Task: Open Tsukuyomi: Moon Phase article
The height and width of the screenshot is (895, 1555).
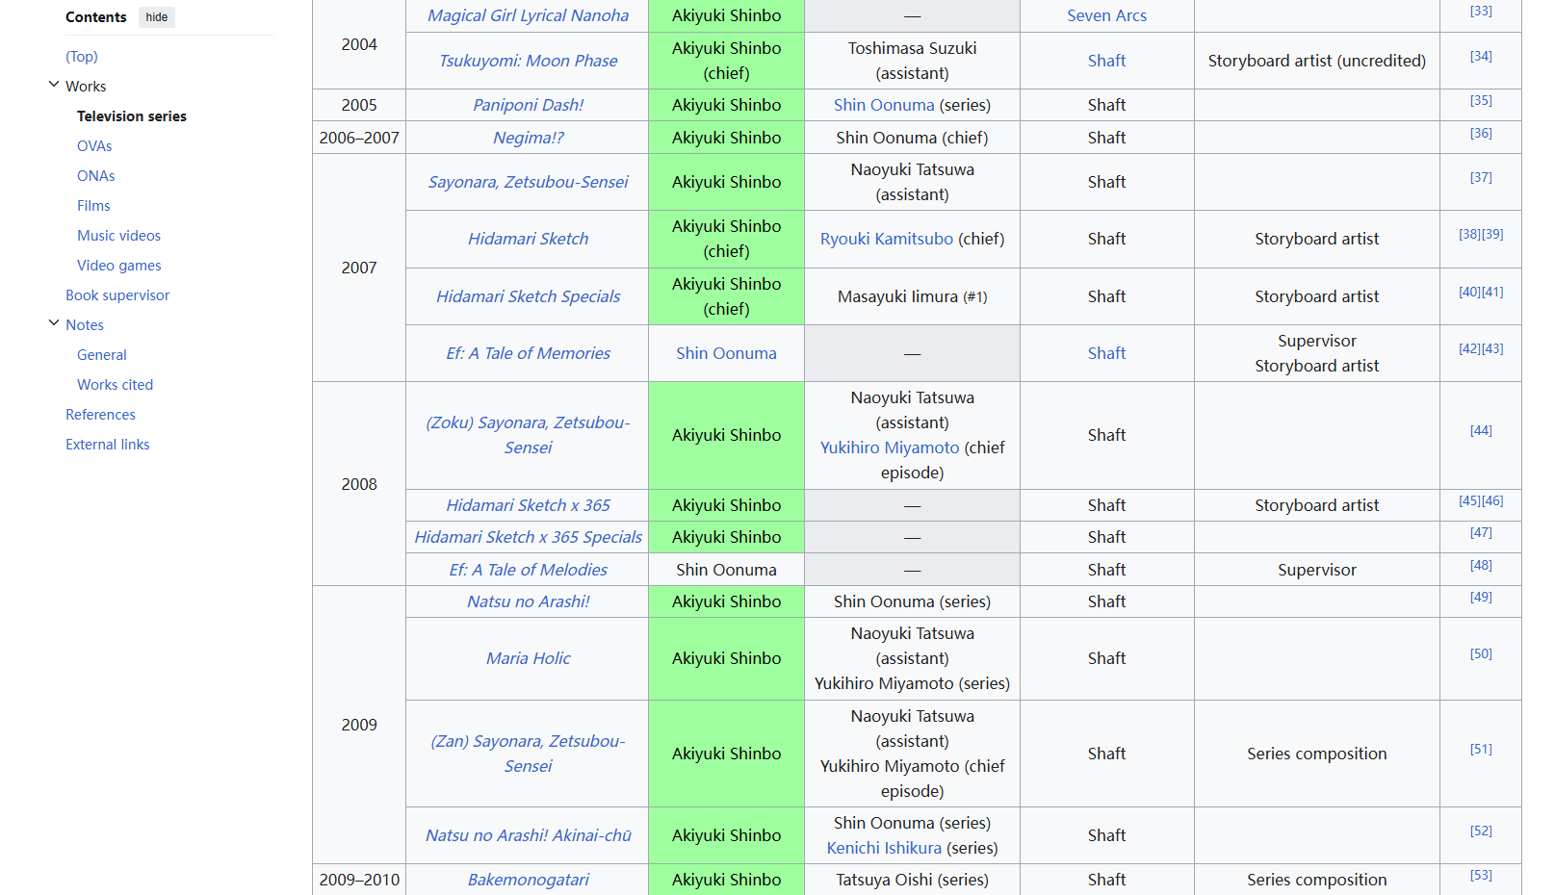Action: coord(528,61)
